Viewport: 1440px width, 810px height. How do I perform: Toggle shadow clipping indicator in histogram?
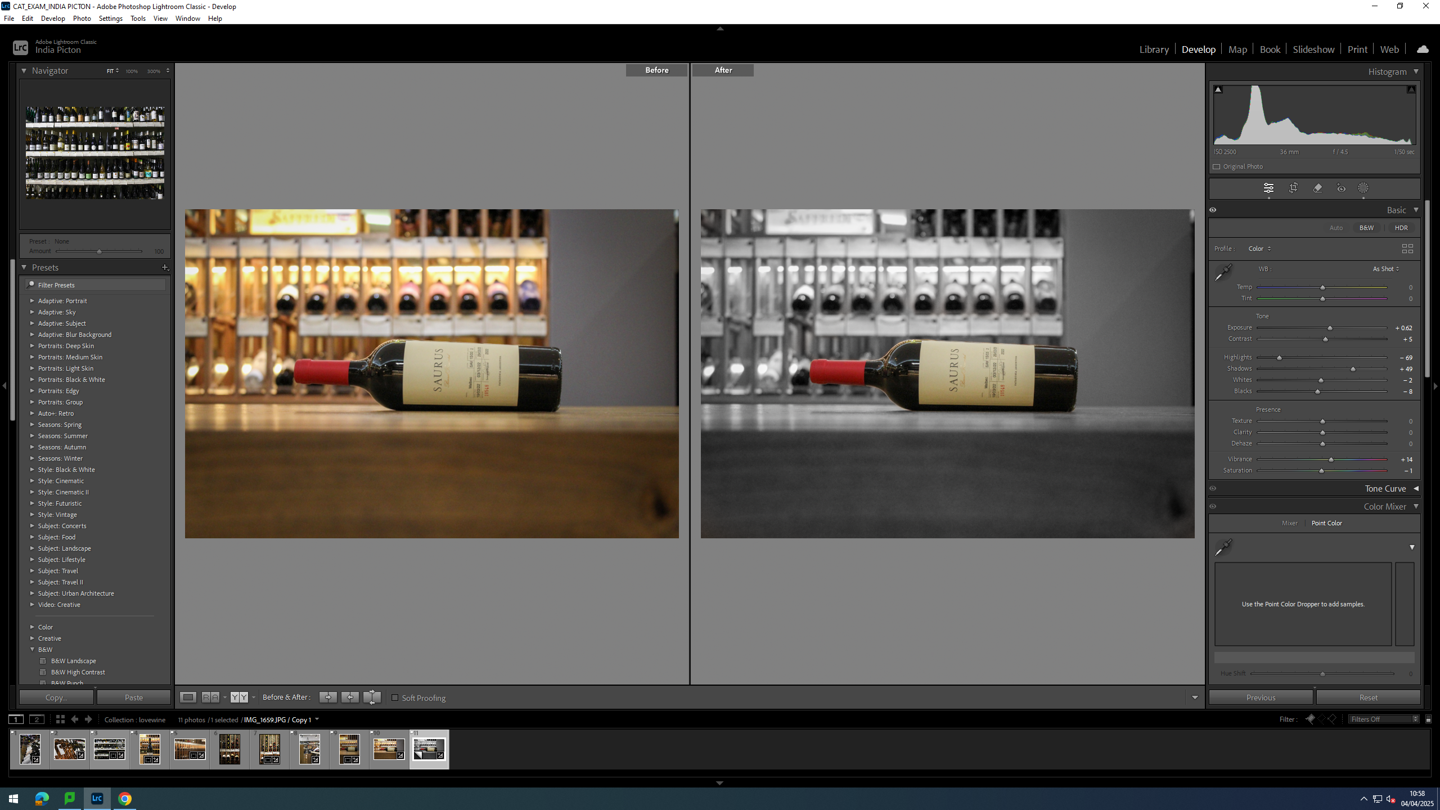pos(1218,89)
